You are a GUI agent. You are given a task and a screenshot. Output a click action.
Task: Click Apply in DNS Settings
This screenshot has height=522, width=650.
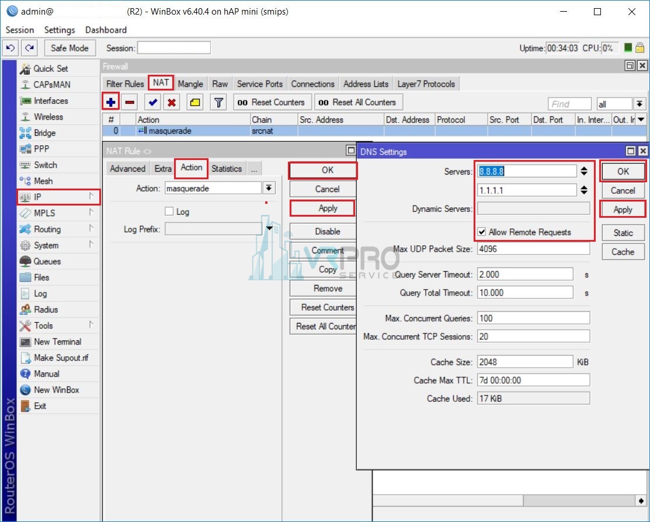click(x=623, y=210)
